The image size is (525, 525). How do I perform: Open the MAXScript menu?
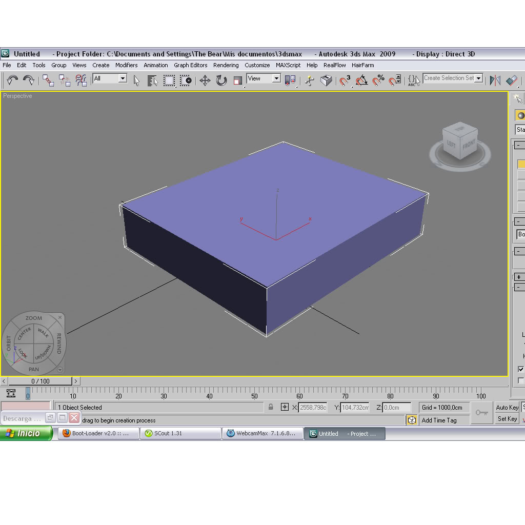pos(288,65)
